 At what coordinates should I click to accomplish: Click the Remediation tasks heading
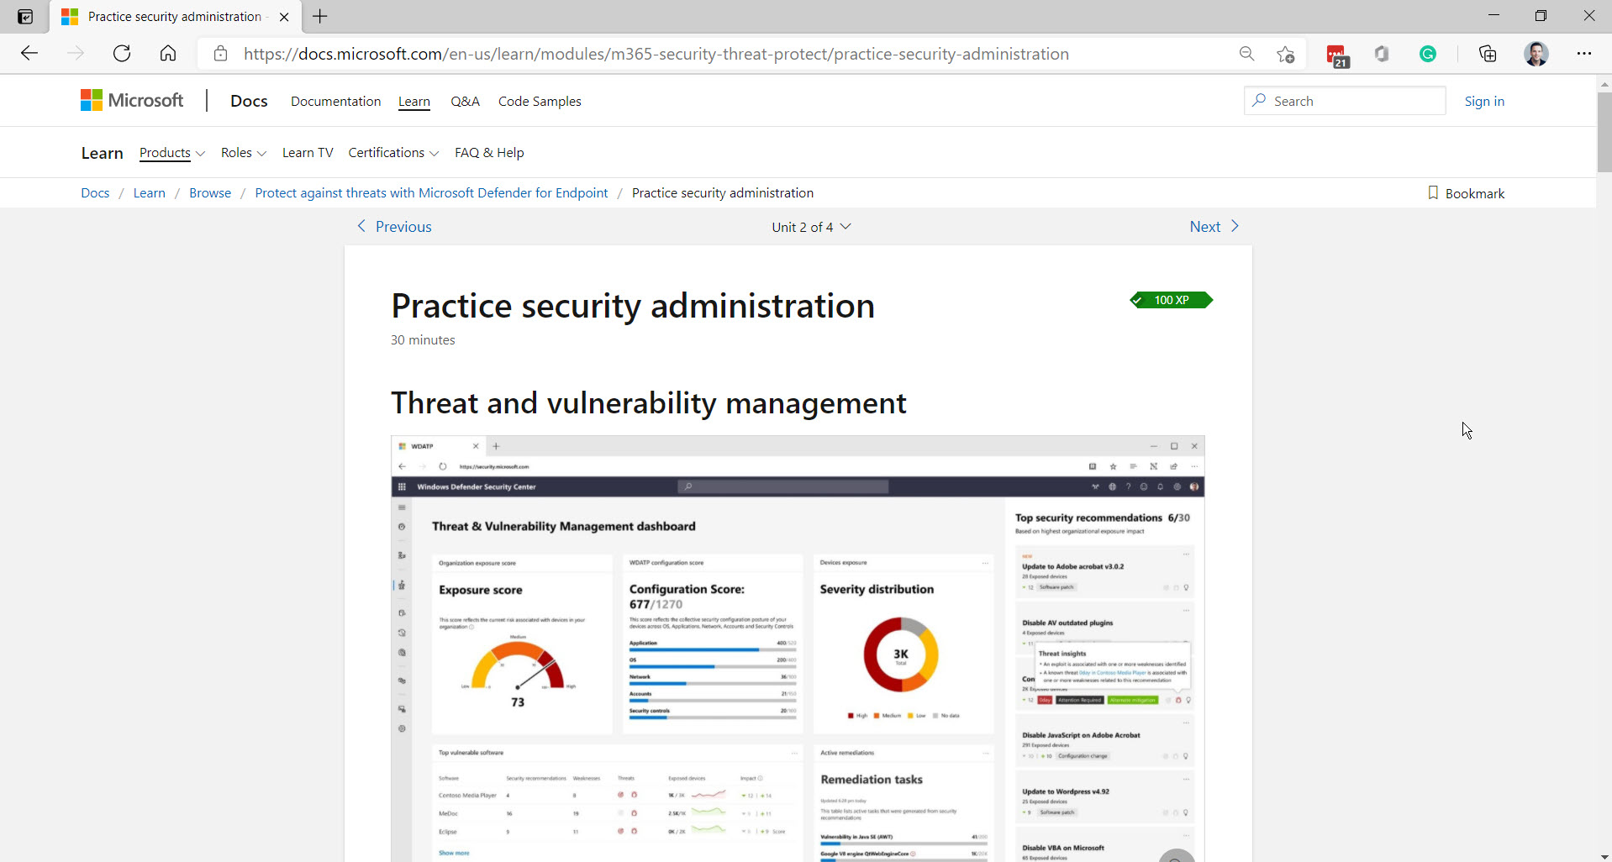point(872,780)
